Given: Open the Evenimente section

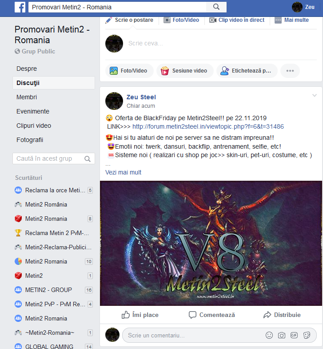Looking at the screenshot, I should tap(33, 111).
